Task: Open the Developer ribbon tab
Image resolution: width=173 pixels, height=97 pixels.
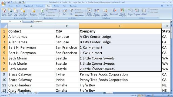Action: pyautogui.click(x=74, y=6)
